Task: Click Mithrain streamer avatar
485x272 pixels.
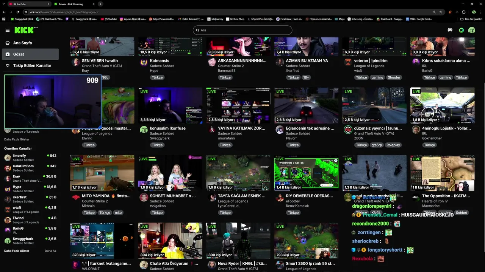Action: [75, 198]
